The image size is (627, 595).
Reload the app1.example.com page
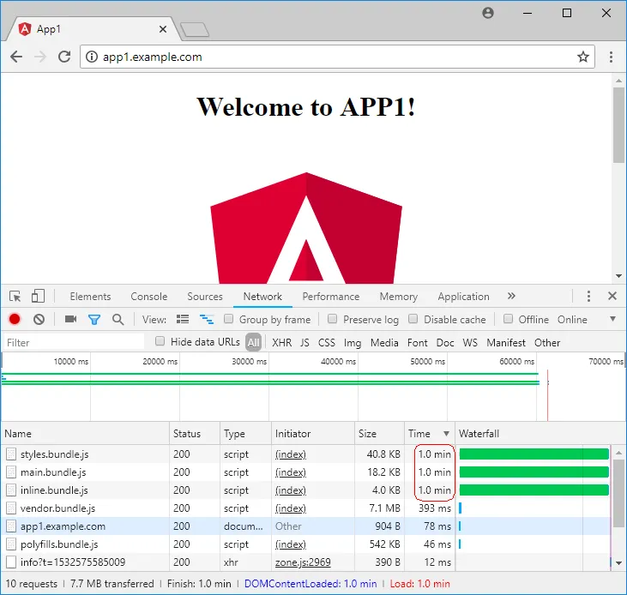click(64, 57)
